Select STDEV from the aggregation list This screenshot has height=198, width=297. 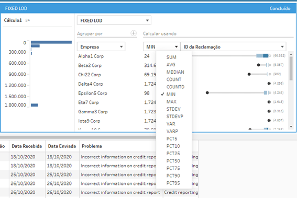173,109
